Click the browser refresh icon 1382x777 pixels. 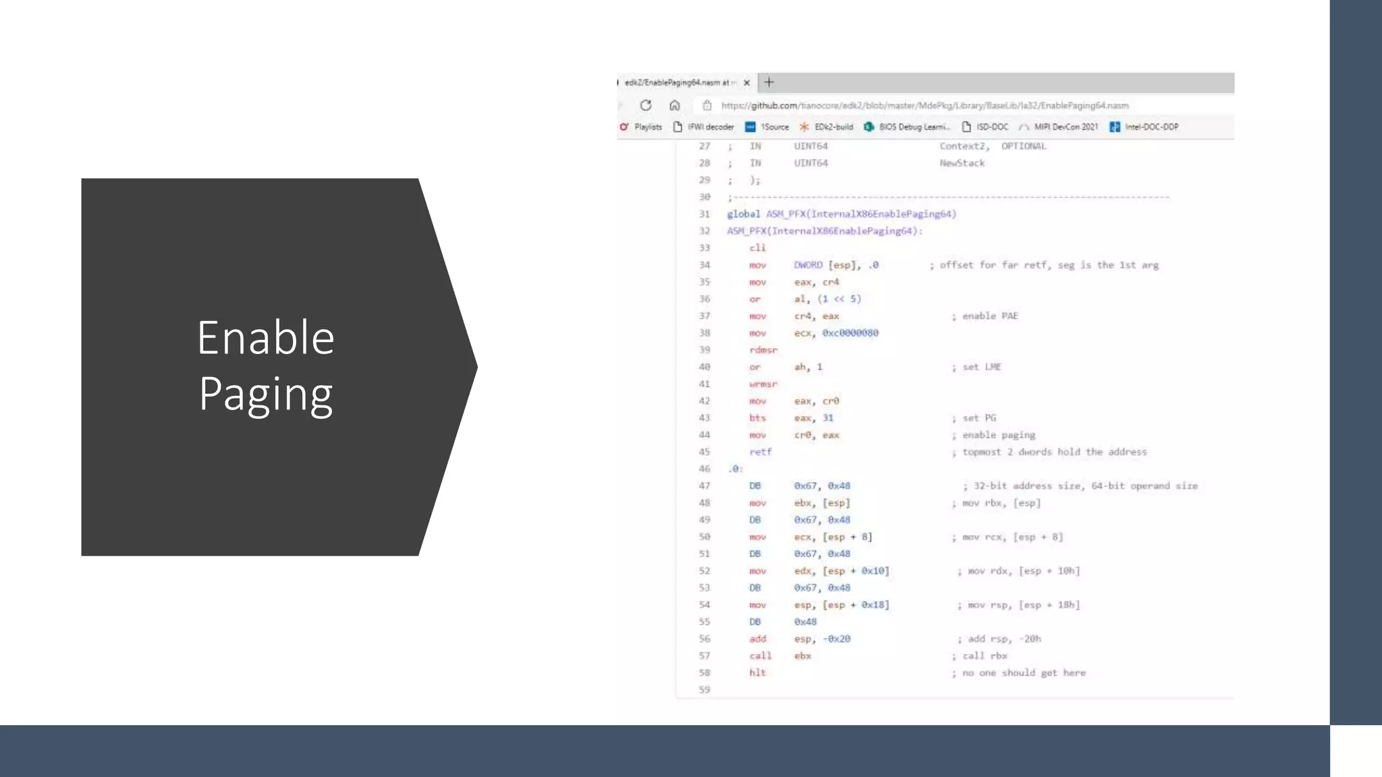click(x=646, y=105)
